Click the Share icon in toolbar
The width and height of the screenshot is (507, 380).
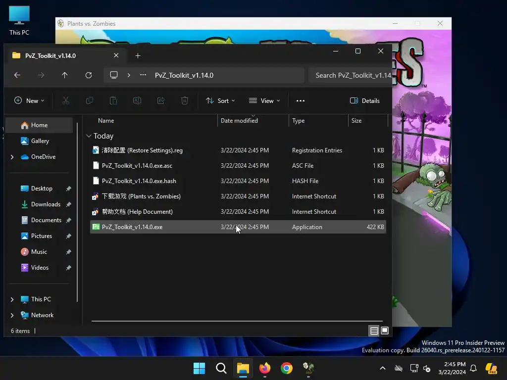click(161, 100)
